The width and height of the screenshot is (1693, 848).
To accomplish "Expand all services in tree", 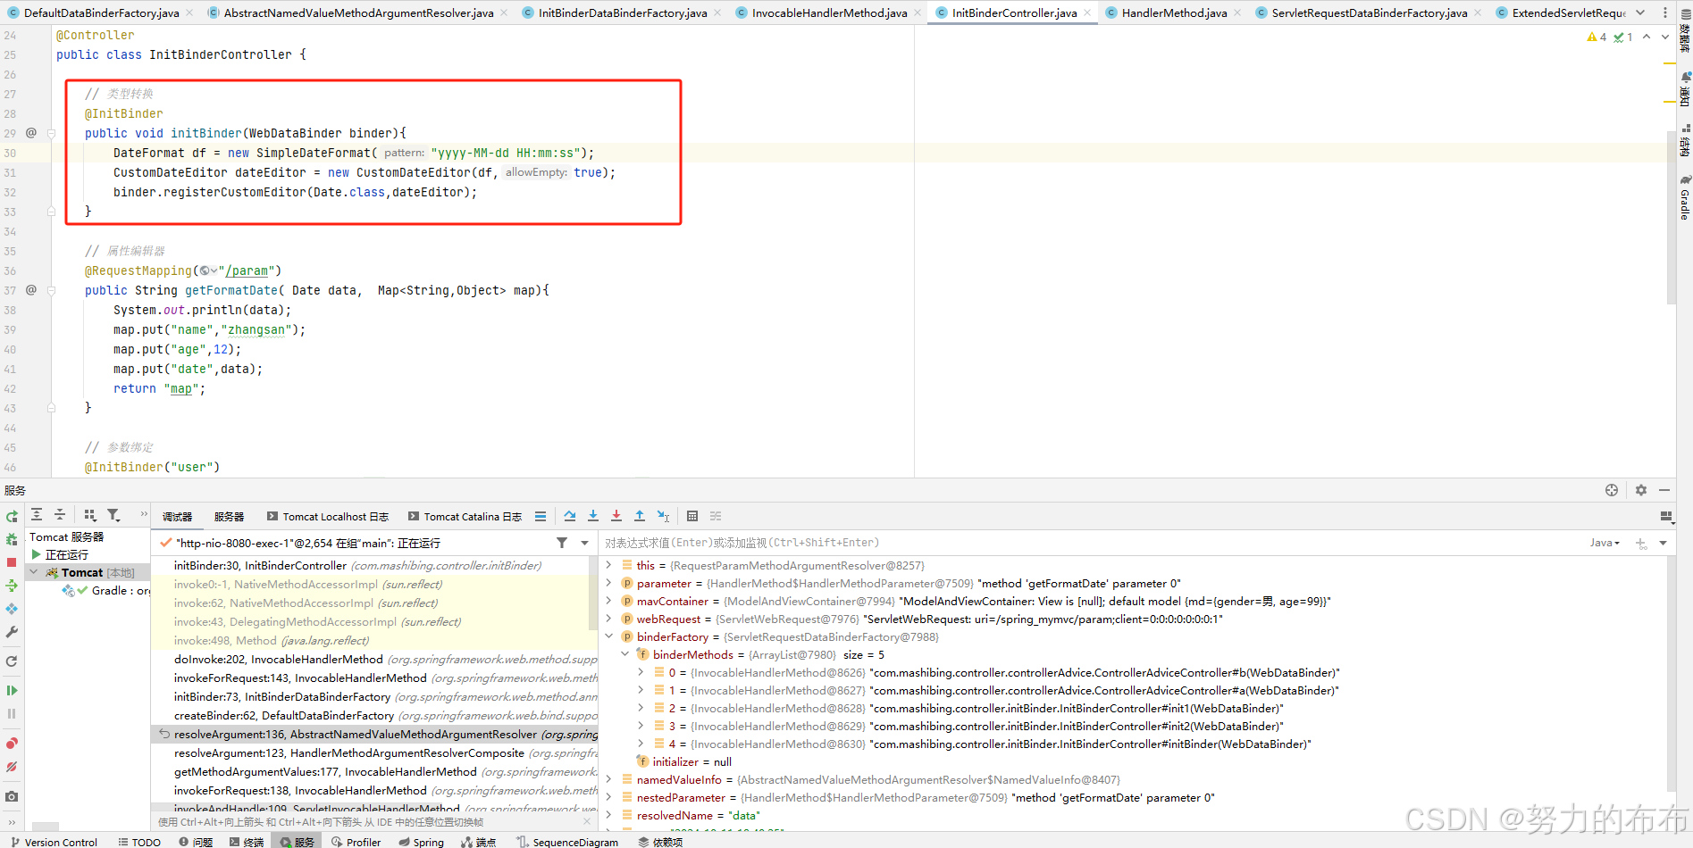I will pos(37,515).
